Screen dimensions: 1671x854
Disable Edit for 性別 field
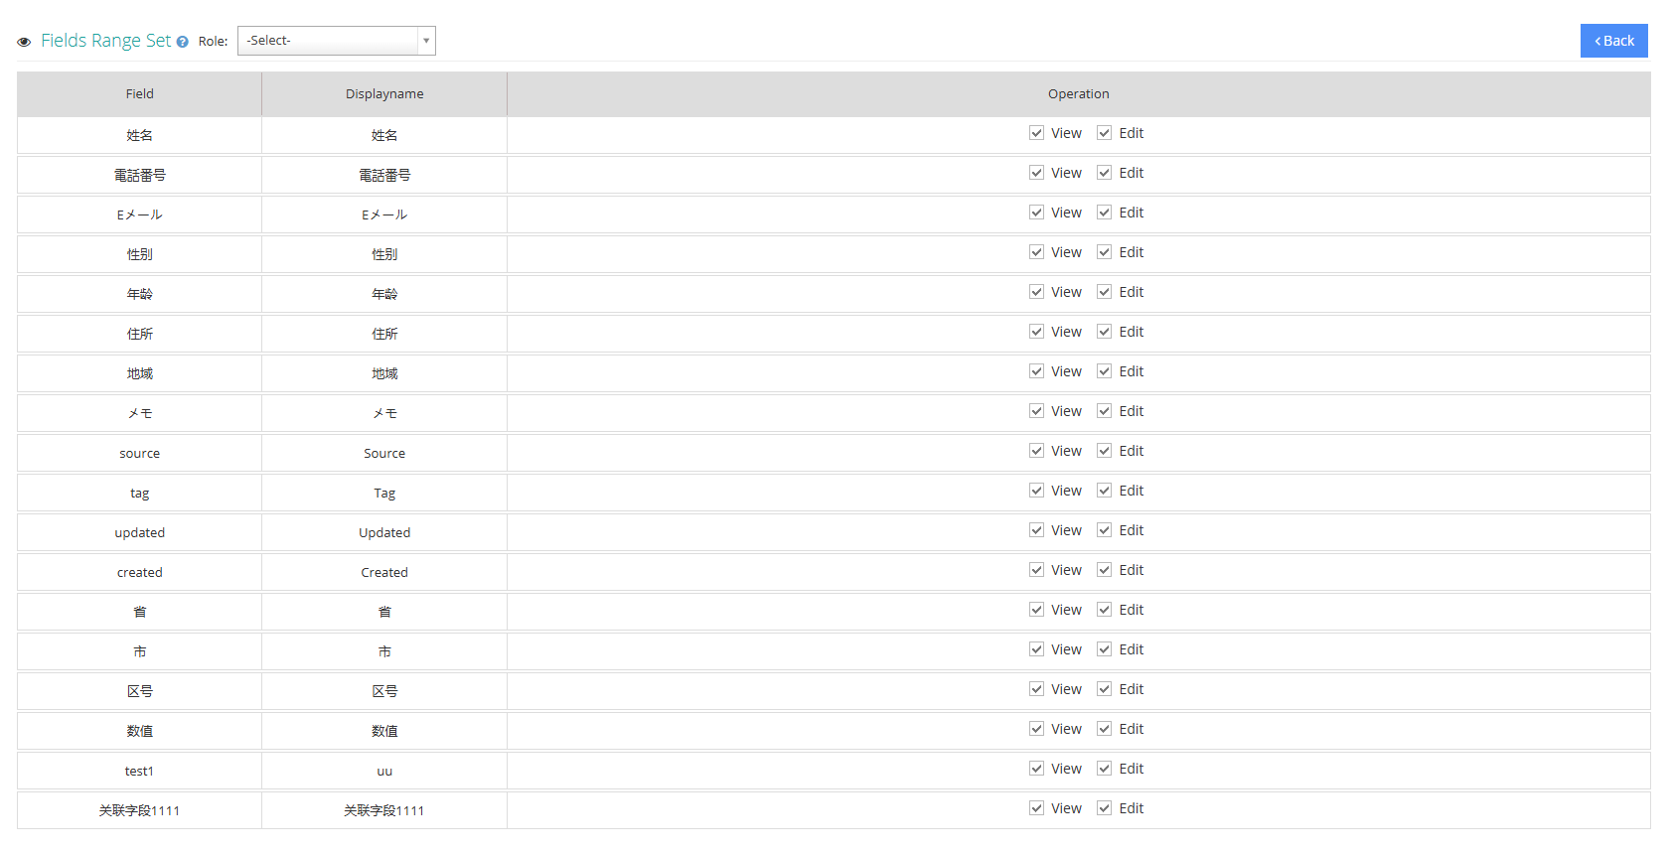click(1104, 252)
